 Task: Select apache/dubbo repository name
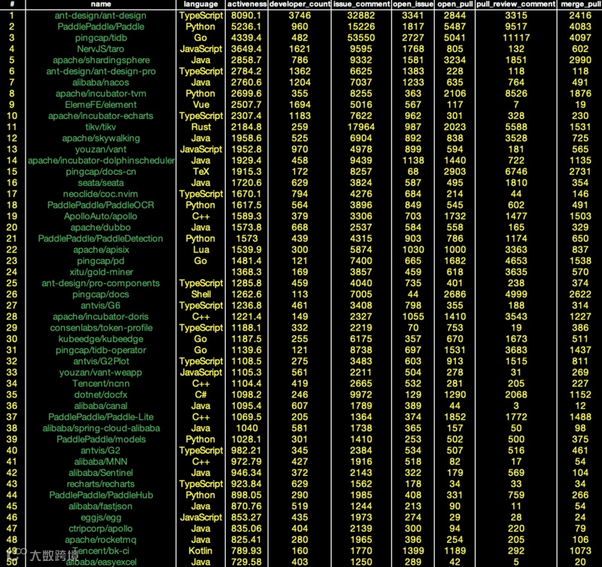click(101, 227)
